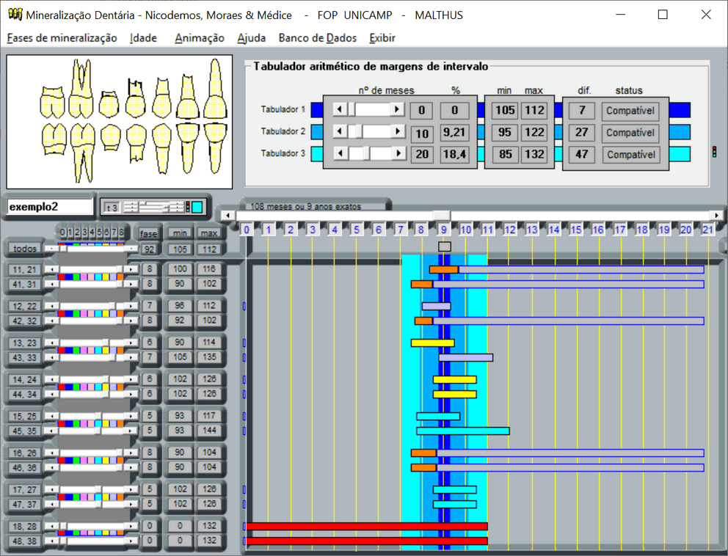Increase phase for teeth 15, 25 with right arrow
Image resolution: width=728 pixels, height=556 pixels.
(x=131, y=416)
